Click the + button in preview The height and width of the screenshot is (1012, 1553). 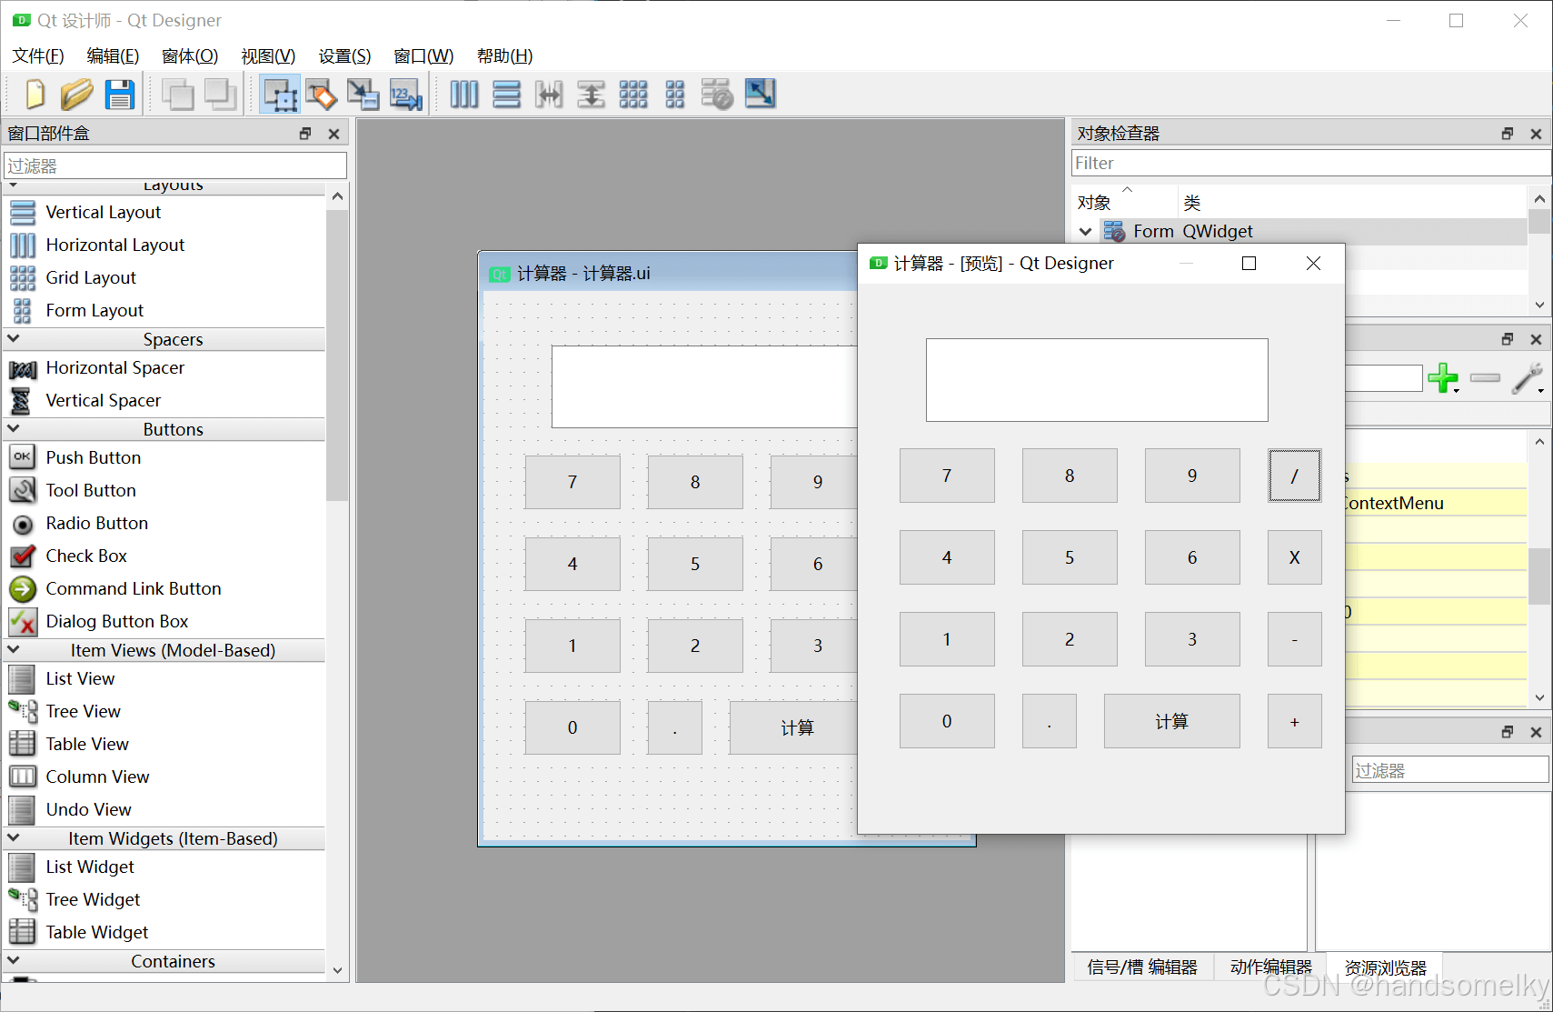point(1294,721)
